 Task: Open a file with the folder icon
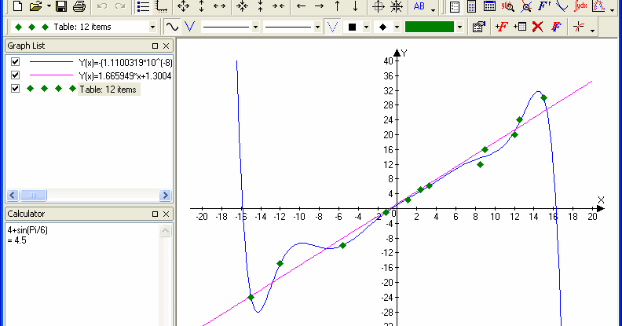[x=35, y=6]
